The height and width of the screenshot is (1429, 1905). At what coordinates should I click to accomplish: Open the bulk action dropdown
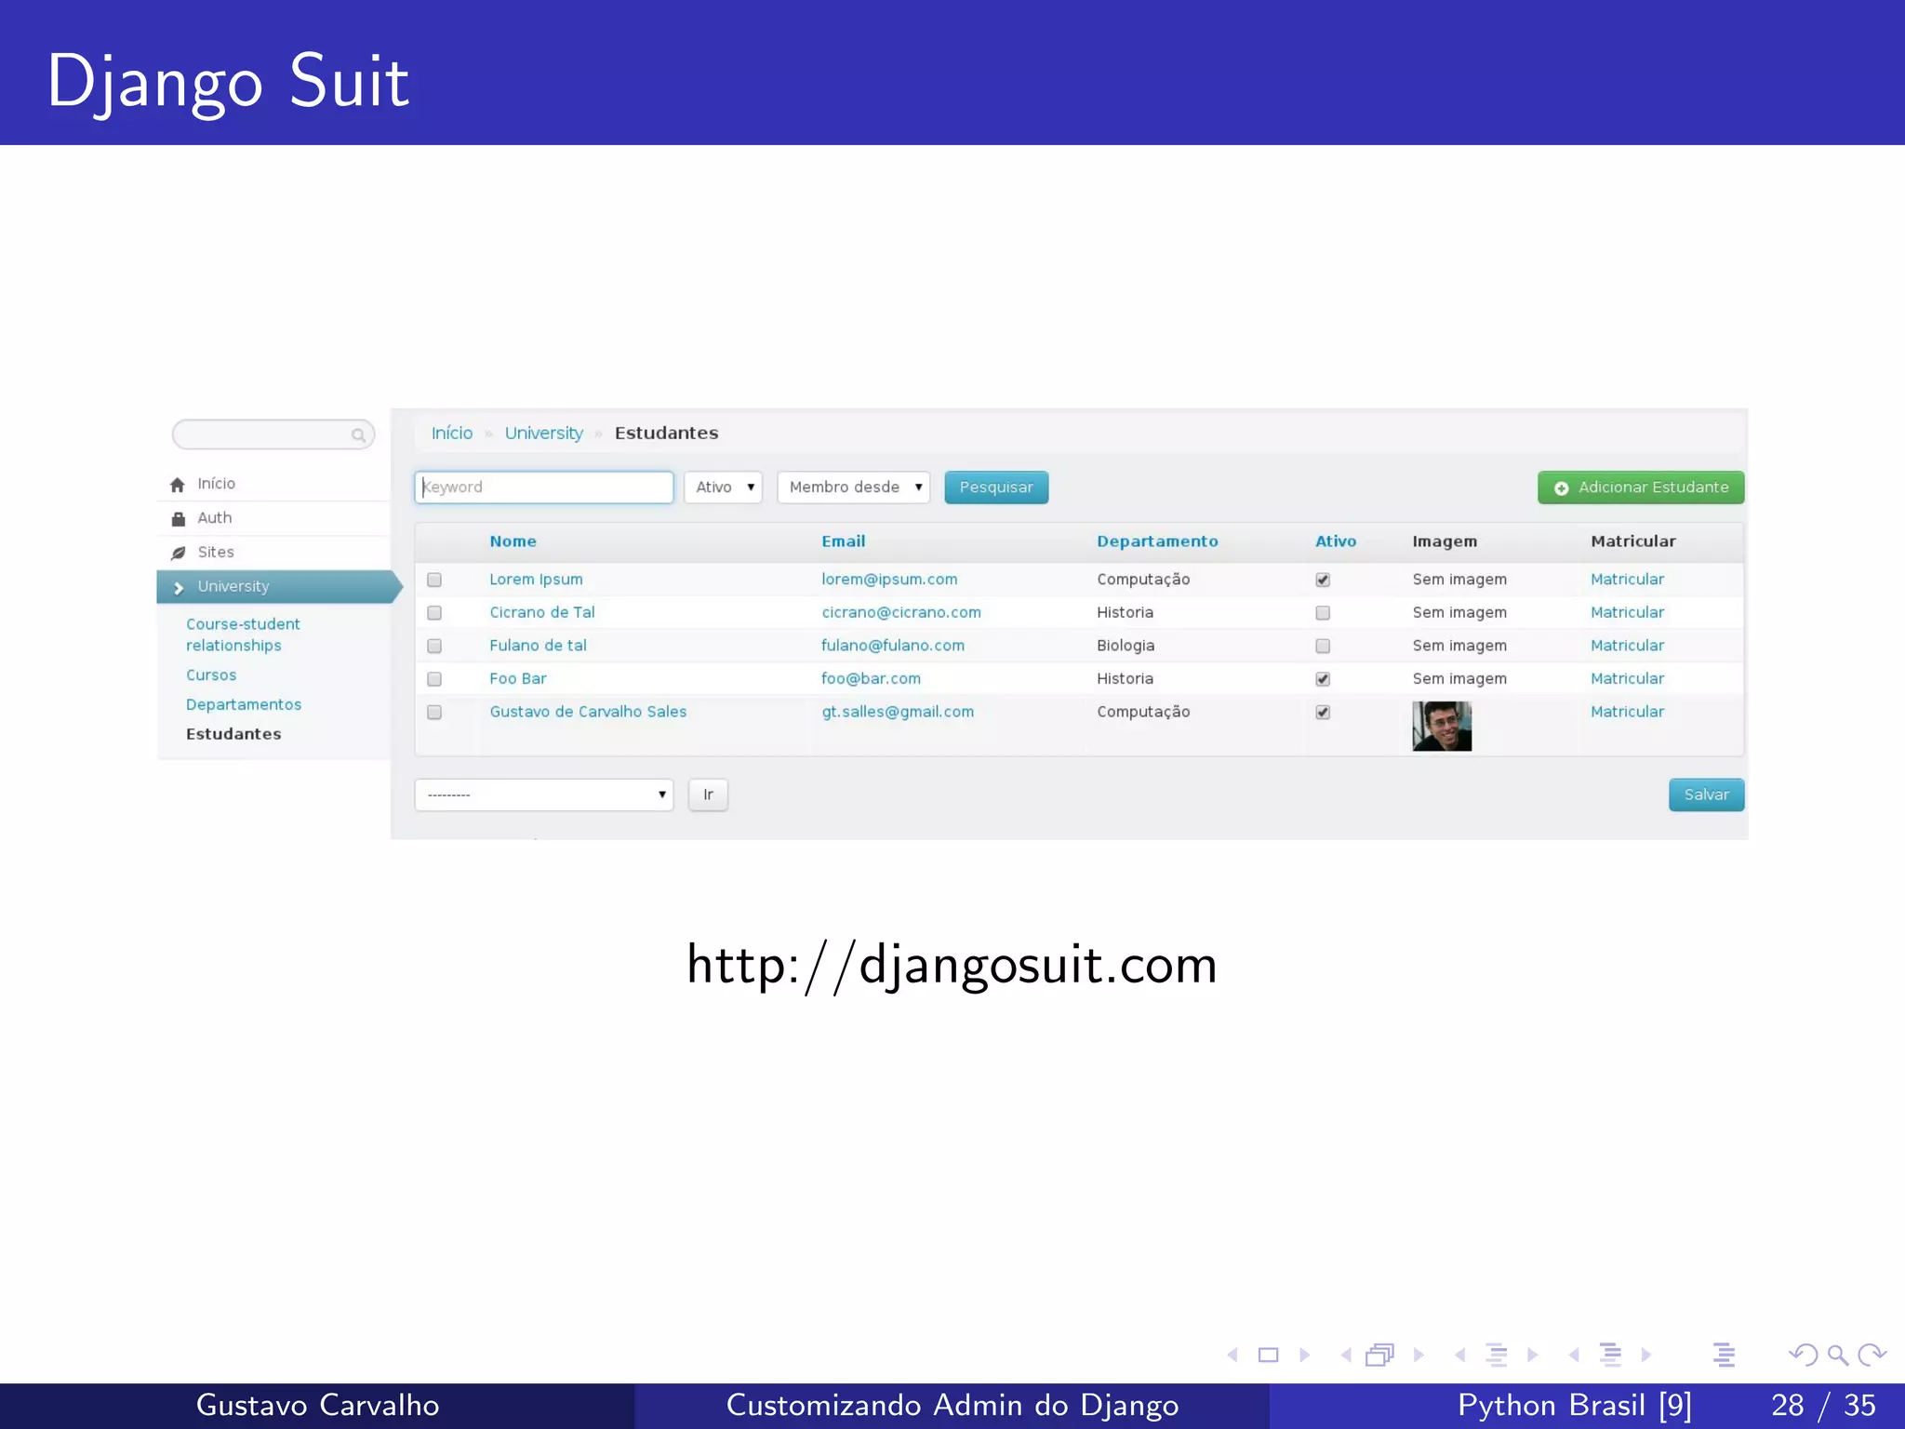point(544,795)
